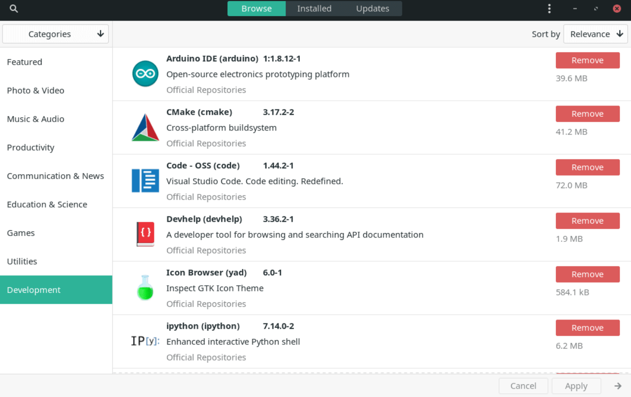
Task: Select the Music & Audio category
Action: click(56, 119)
